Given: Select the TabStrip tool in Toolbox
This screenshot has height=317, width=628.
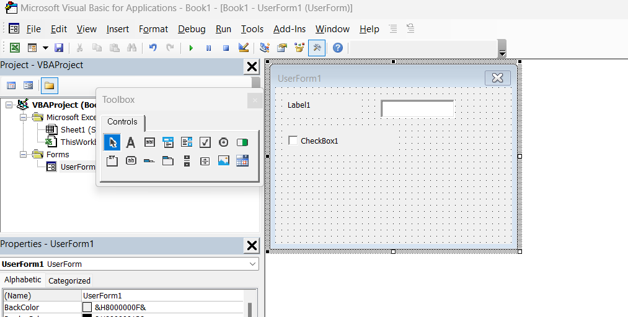Looking at the screenshot, I should pyautogui.click(x=149, y=161).
